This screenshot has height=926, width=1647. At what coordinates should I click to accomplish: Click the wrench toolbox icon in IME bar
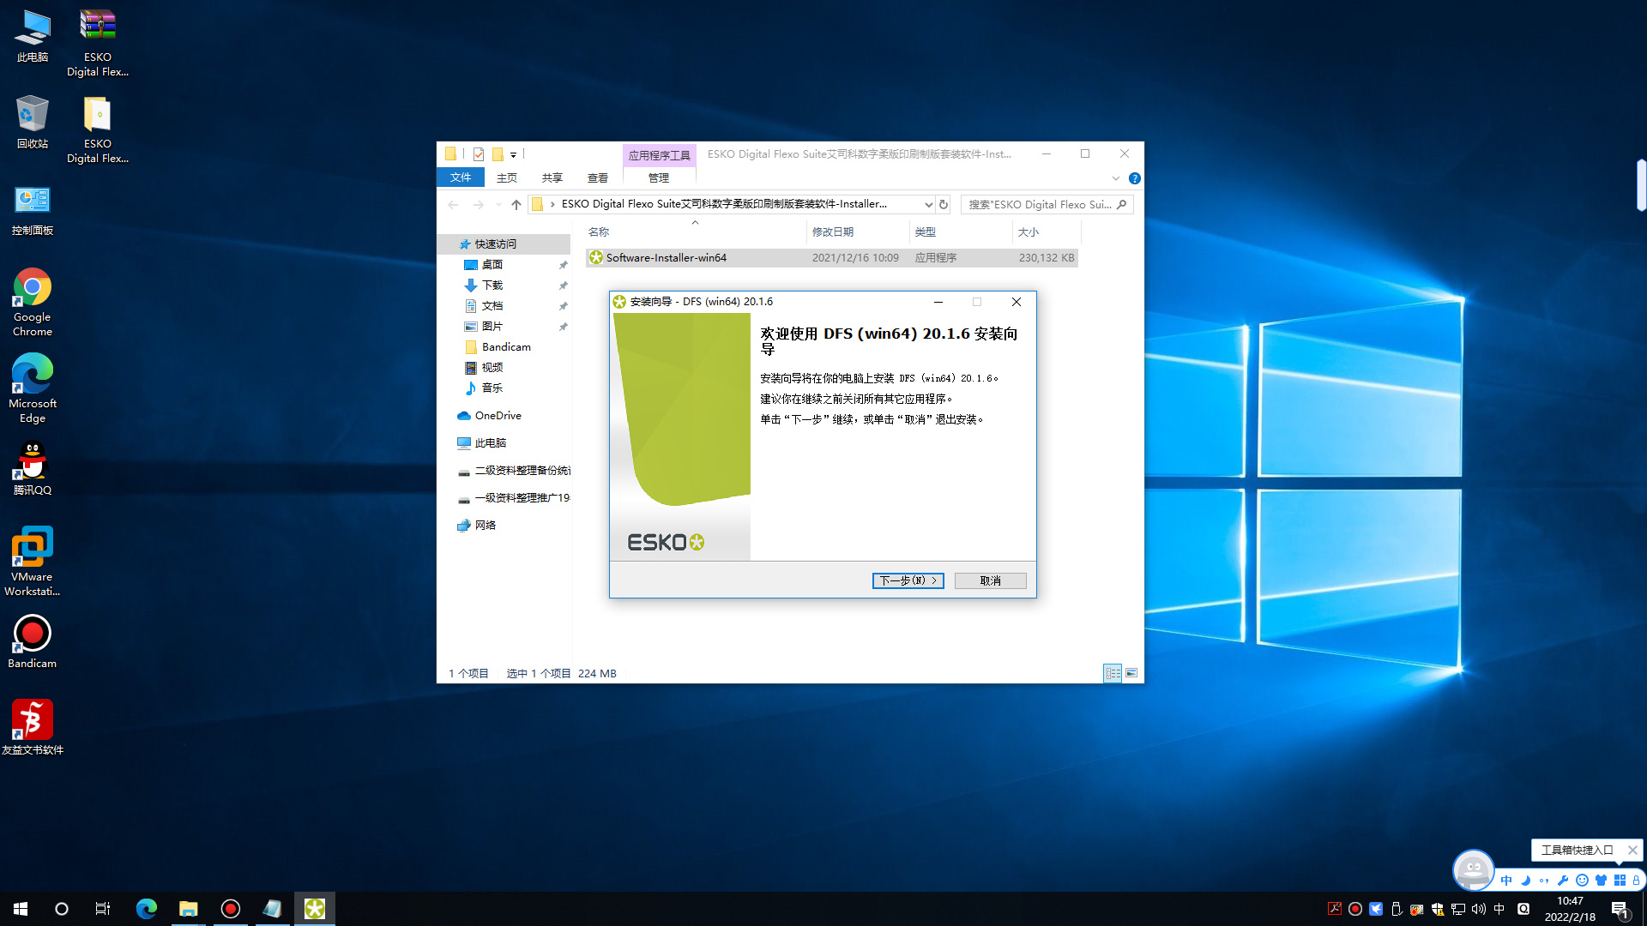[1563, 880]
